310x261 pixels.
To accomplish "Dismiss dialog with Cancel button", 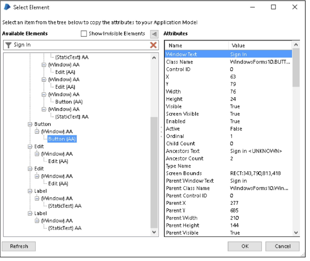I will tap(283, 246).
